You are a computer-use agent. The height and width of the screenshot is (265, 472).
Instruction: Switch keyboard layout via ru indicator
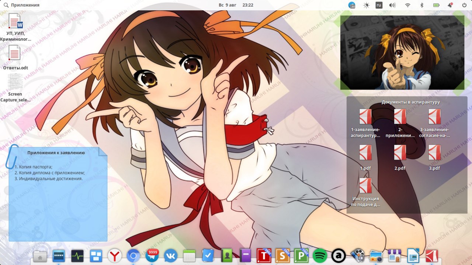[379, 5]
